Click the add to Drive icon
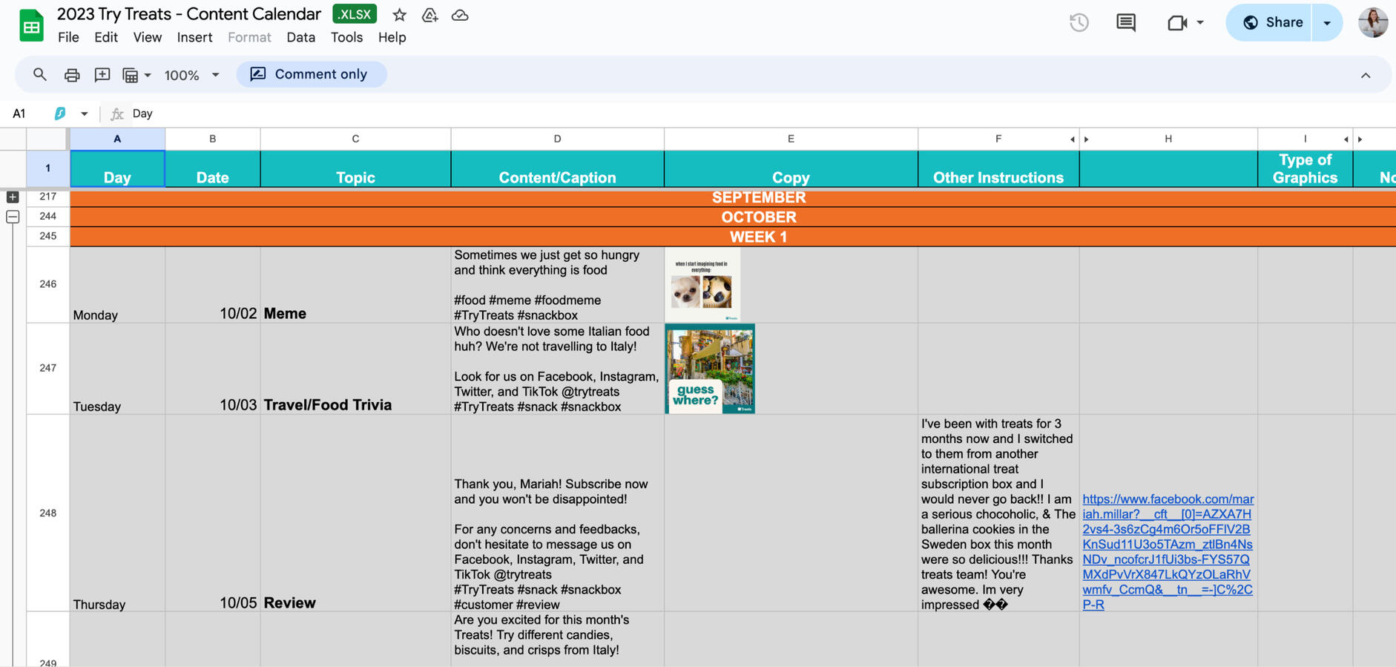Image resolution: width=1396 pixels, height=667 pixels. click(x=429, y=15)
